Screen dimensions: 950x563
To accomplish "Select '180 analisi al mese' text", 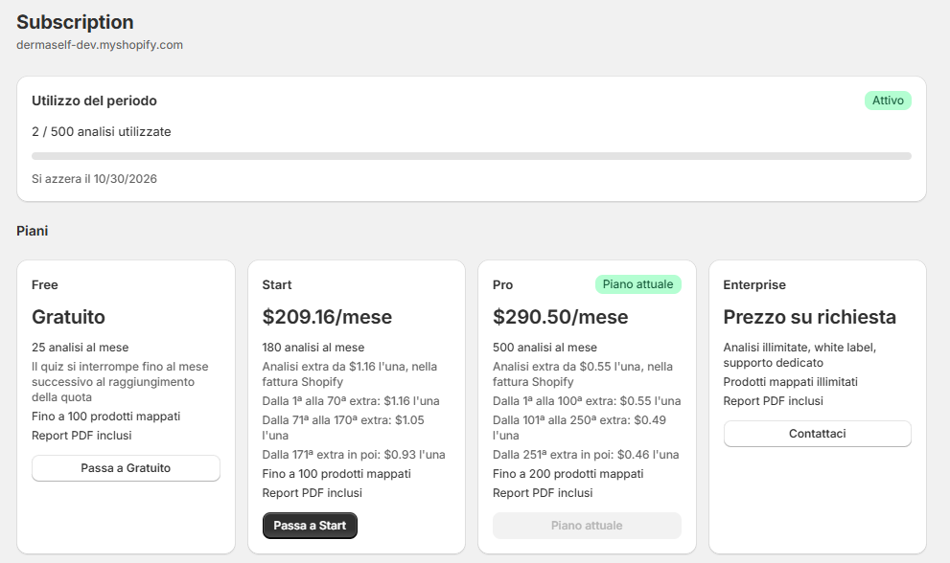I will tap(313, 348).
